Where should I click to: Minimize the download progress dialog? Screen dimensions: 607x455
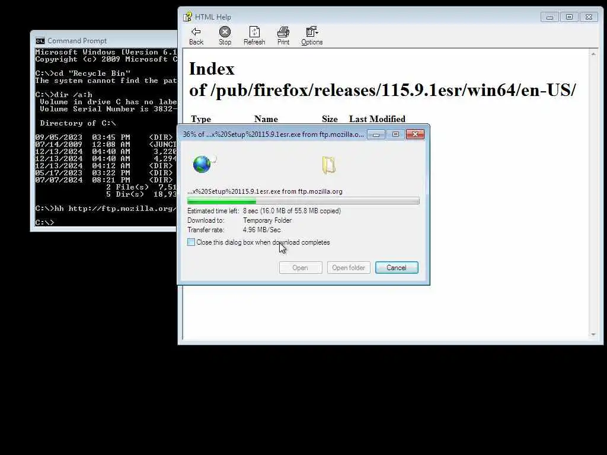click(x=376, y=134)
